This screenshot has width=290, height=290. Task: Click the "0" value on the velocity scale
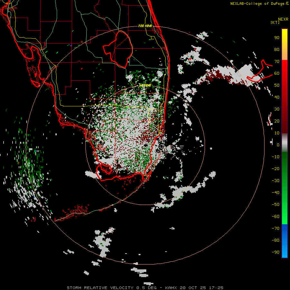click(x=278, y=145)
